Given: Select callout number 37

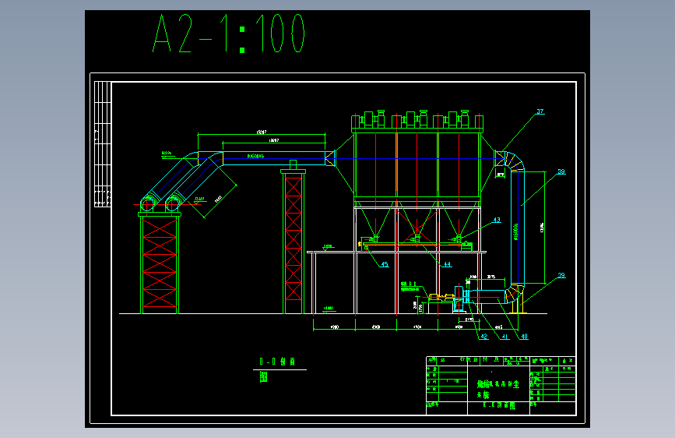Looking at the screenshot, I should point(540,111).
